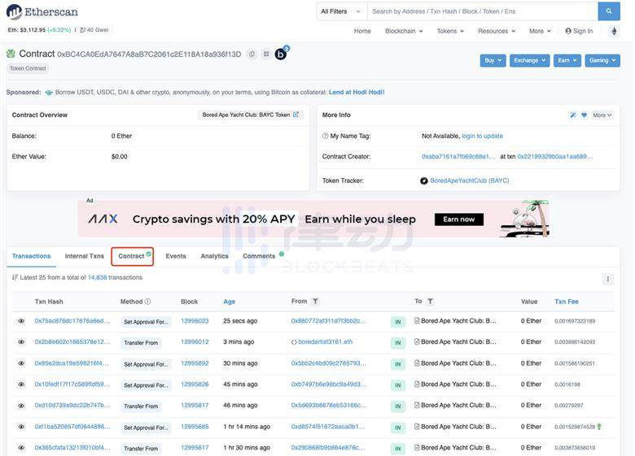
Task: Open sender address 0x5bb2c4bd09c2785793
Action: [328, 363]
